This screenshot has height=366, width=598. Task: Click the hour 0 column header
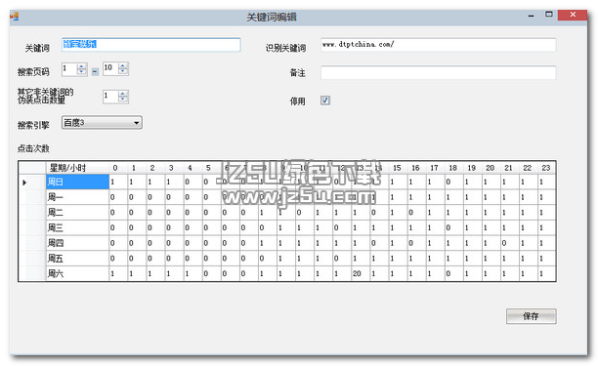click(x=118, y=168)
